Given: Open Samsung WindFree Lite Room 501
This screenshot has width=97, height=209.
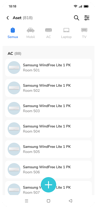Looking at the screenshot, I should pyautogui.click(x=48, y=68).
